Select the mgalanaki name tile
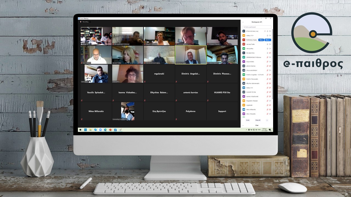This screenshot has height=197, width=351. click(159, 74)
